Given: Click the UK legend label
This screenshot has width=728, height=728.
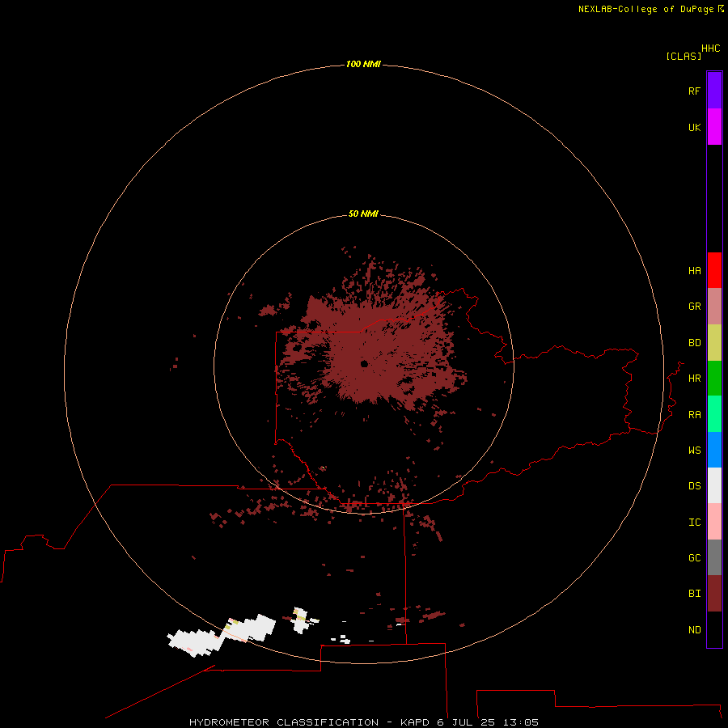Looking at the screenshot, I should pyautogui.click(x=694, y=127).
